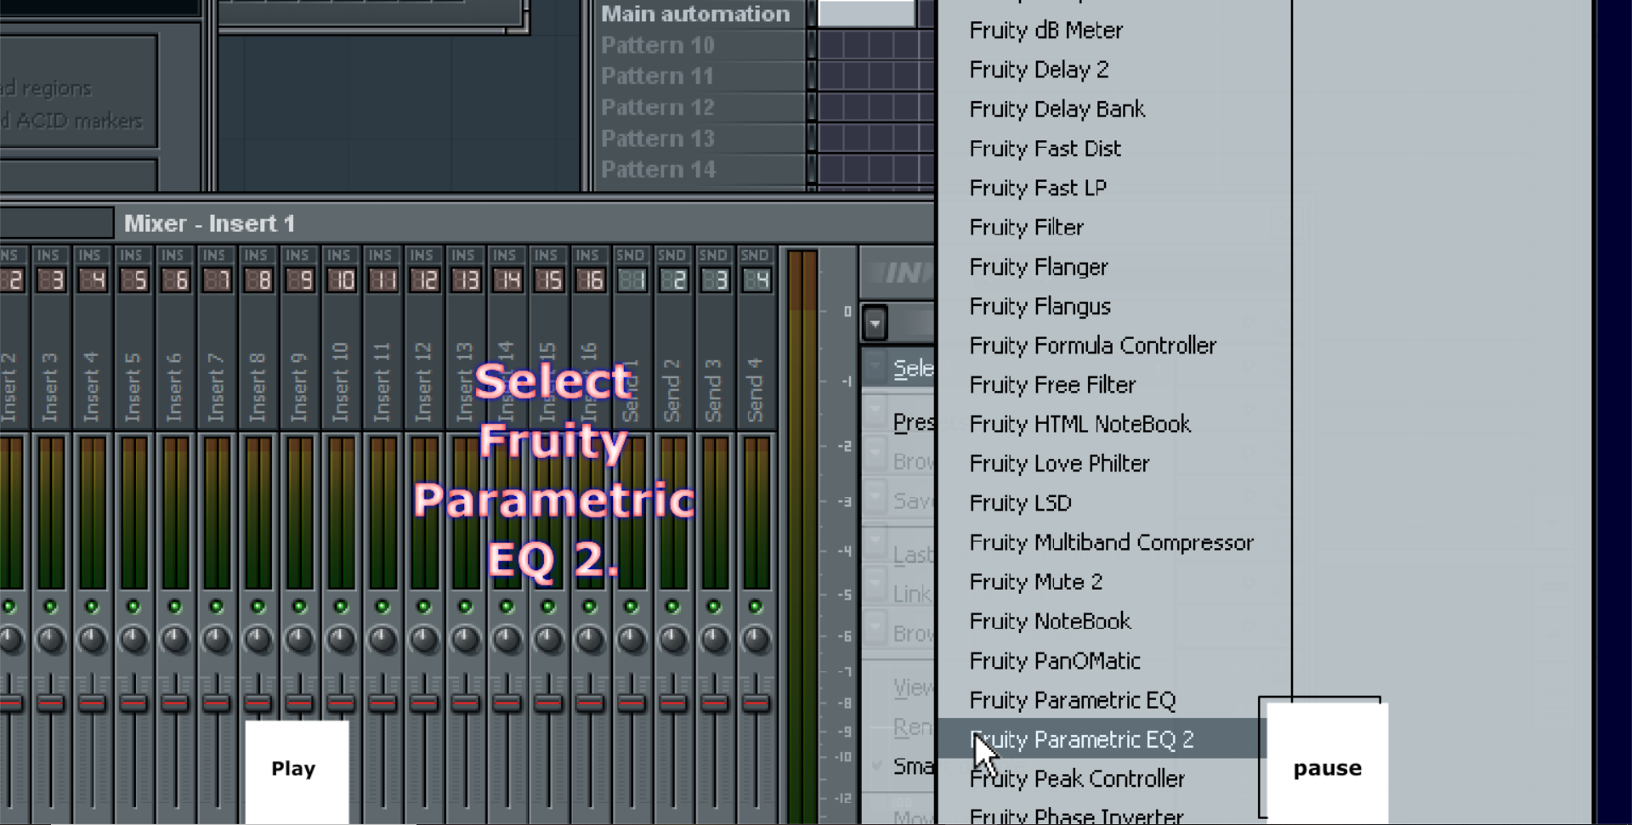Click the volume fader on Send 4
Screen dimensions: 1632x825
coord(756,704)
